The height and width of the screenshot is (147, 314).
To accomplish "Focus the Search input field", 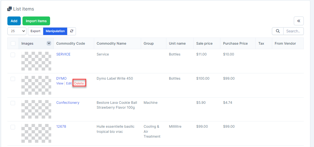I will (293, 31).
